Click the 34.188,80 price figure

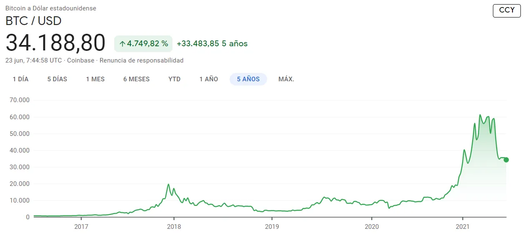pos(55,43)
